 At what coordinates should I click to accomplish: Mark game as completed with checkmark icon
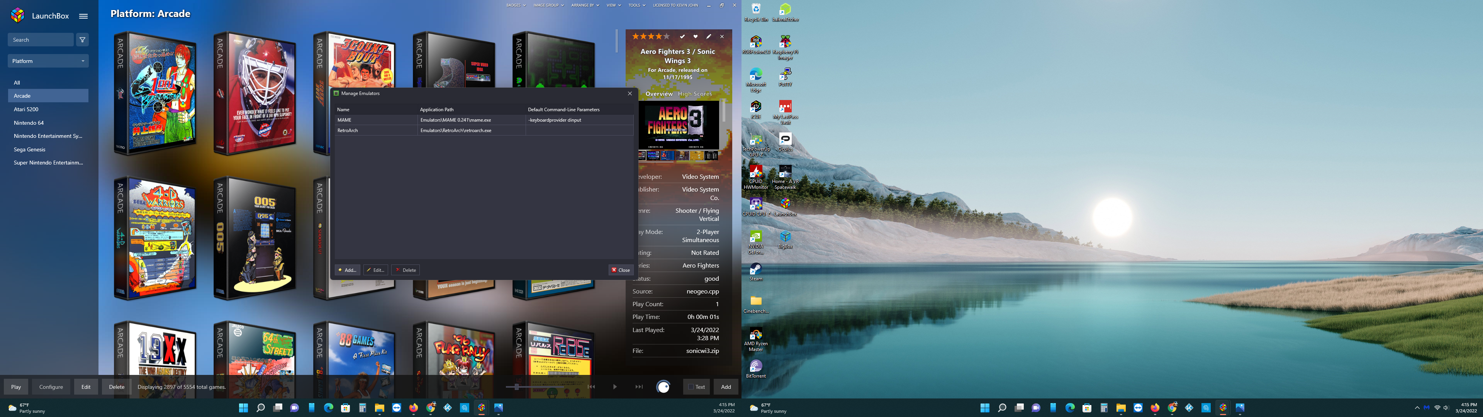[x=682, y=36]
